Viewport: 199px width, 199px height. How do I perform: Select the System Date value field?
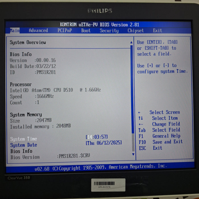pyautogui.click(x=104, y=143)
